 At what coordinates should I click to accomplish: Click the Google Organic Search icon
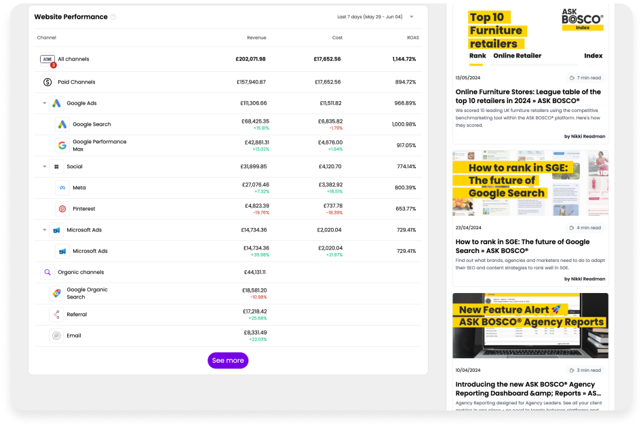(x=56, y=293)
